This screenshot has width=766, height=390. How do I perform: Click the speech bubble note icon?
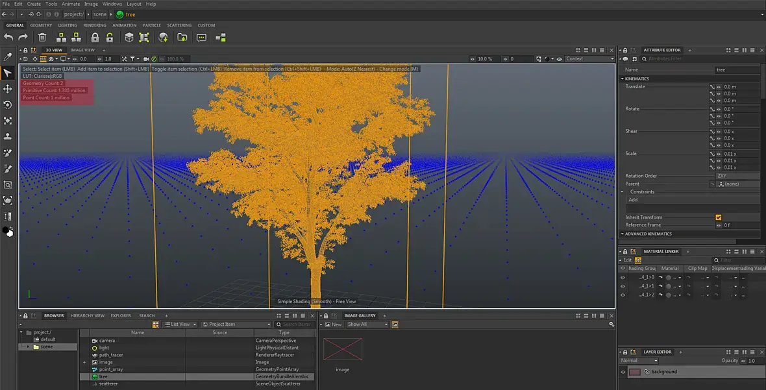click(201, 38)
